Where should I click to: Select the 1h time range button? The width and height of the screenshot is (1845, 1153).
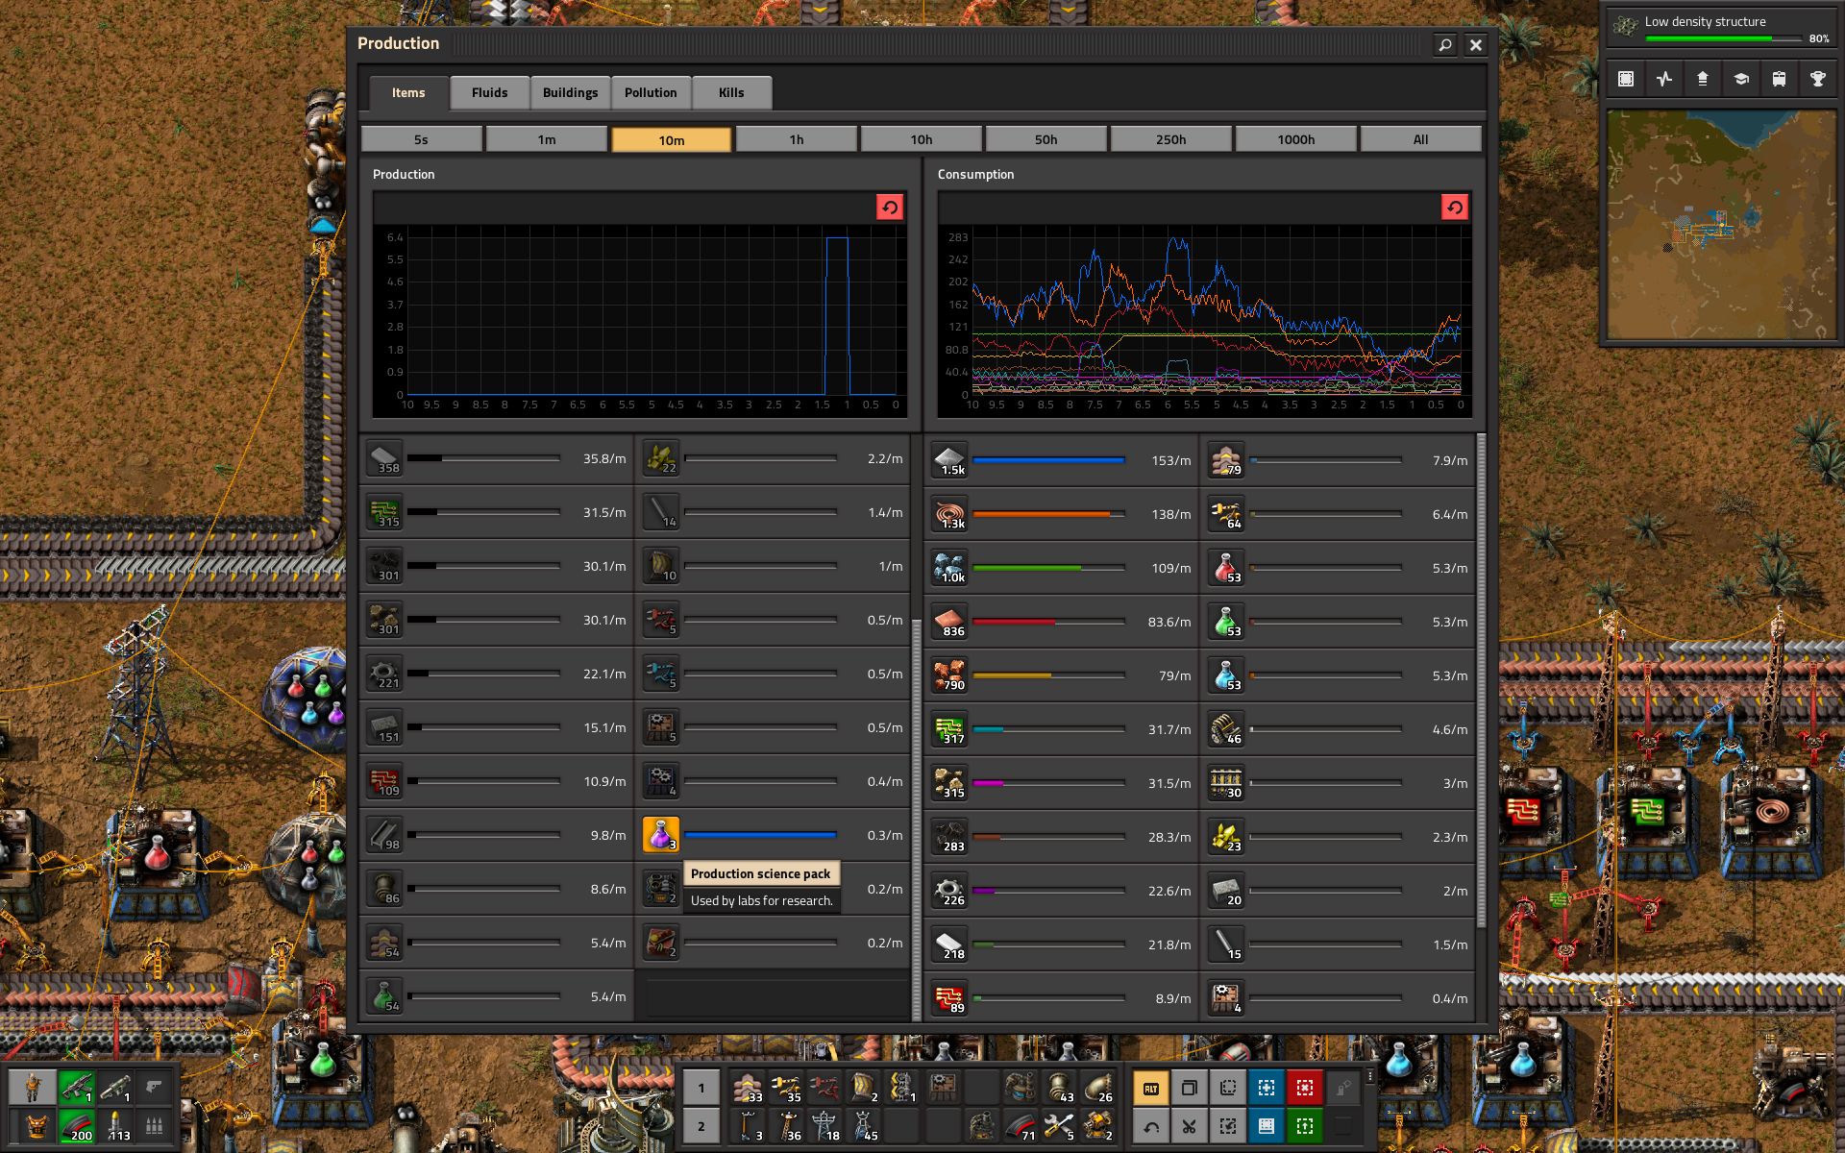pyautogui.click(x=796, y=139)
